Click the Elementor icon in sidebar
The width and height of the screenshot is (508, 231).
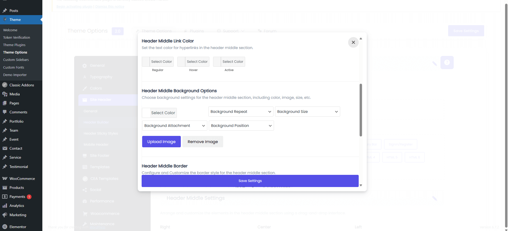[5, 227]
